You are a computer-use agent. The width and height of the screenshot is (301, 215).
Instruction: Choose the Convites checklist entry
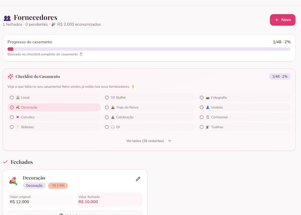coord(28,117)
